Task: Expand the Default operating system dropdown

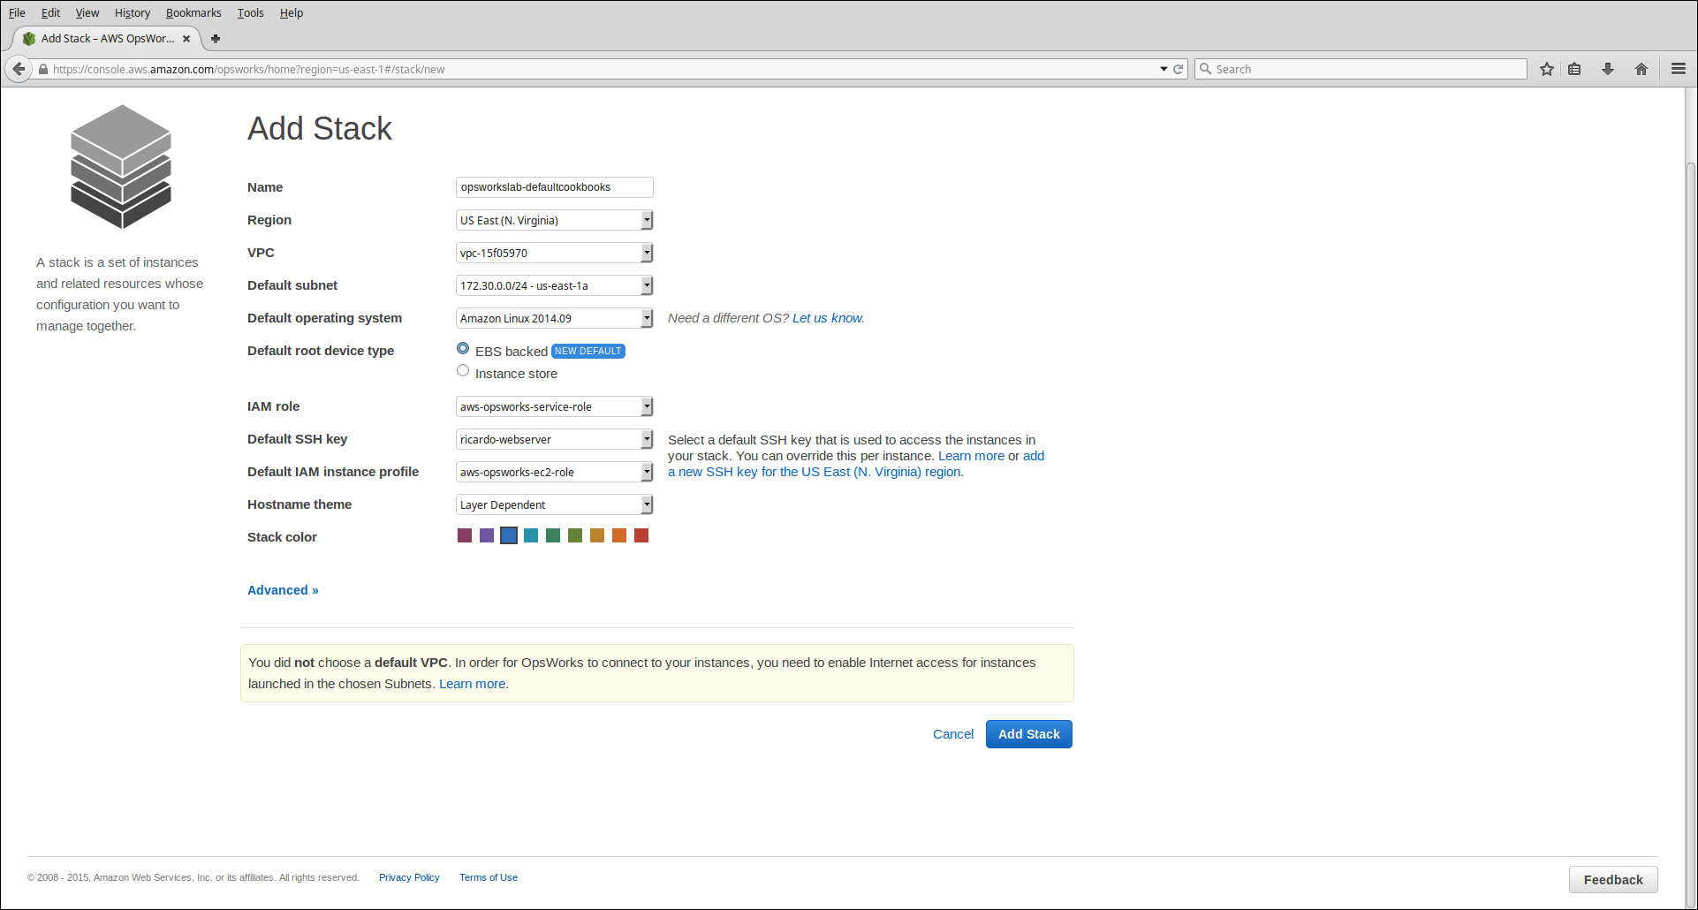Action: 554,318
